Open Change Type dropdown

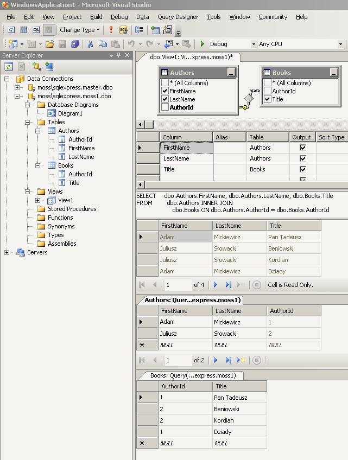coord(80,30)
